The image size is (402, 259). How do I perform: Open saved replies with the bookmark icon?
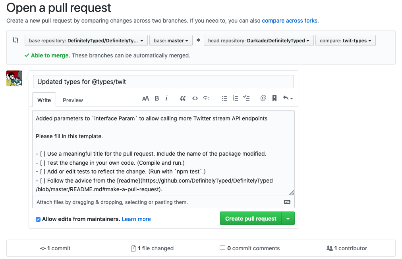[x=274, y=98]
